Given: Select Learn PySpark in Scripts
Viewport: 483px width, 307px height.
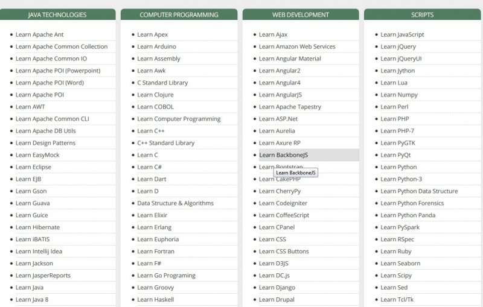Looking at the screenshot, I should coord(400,227).
